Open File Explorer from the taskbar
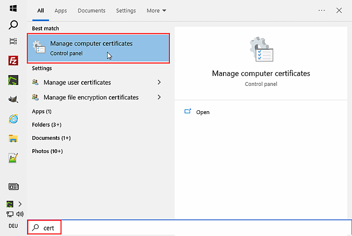The width and height of the screenshot is (352, 236). [13, 138]
